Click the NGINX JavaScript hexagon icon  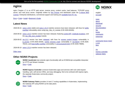[x=18, y=62]
